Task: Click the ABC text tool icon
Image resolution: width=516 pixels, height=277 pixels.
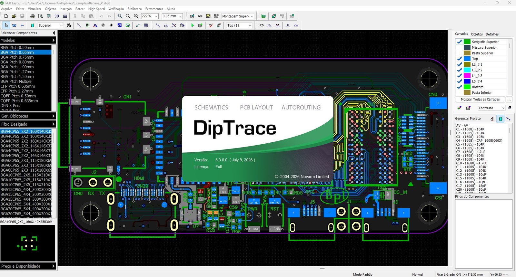Action: (200, 16)
